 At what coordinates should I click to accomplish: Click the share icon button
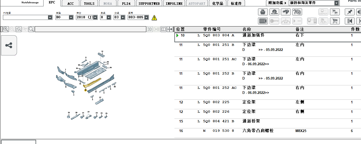click(9, 45)
